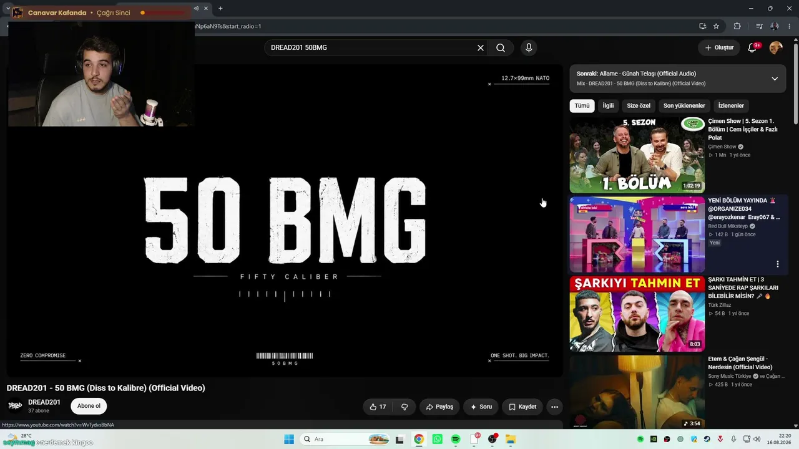The width and height of the screenshot is (799, 449).
Task: Select the İzlenenler filter chip
Action: tap(731, 106)
